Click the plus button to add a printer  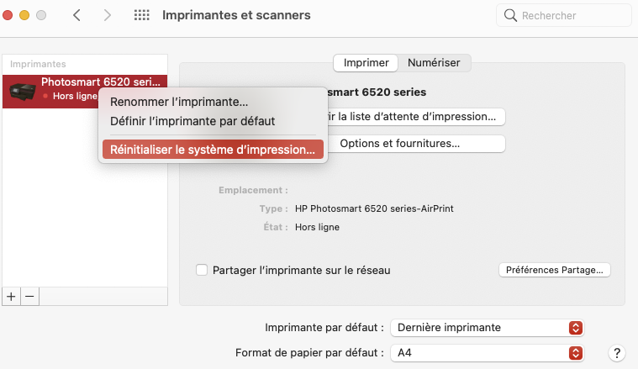(x=11, y=297)
